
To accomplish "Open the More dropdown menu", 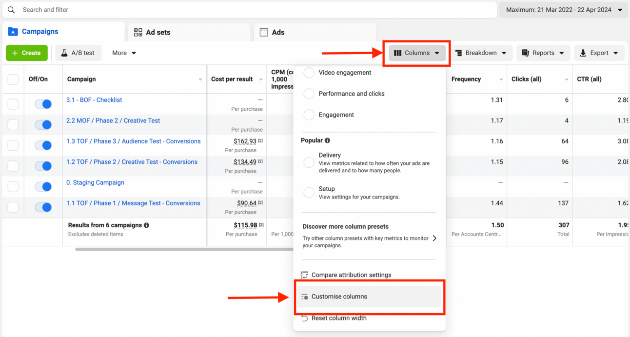I will 124,53.
